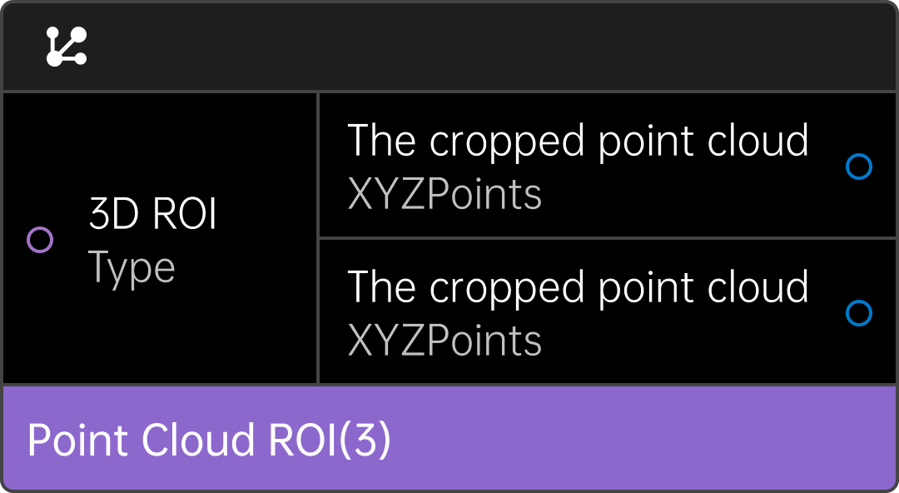The width and height of the screenshot is (899, 493).
Task: Click the second cropped point cloud output port
Action: point(858,313)
